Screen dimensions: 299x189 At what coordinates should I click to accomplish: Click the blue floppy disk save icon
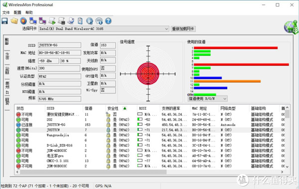click(4, 21)
